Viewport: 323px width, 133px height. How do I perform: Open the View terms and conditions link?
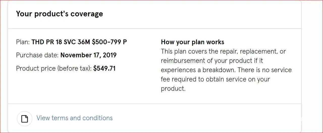coord(74,118)
